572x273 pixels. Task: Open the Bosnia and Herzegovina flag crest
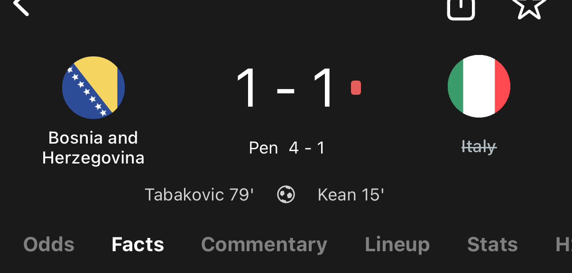tap(93, 88)
